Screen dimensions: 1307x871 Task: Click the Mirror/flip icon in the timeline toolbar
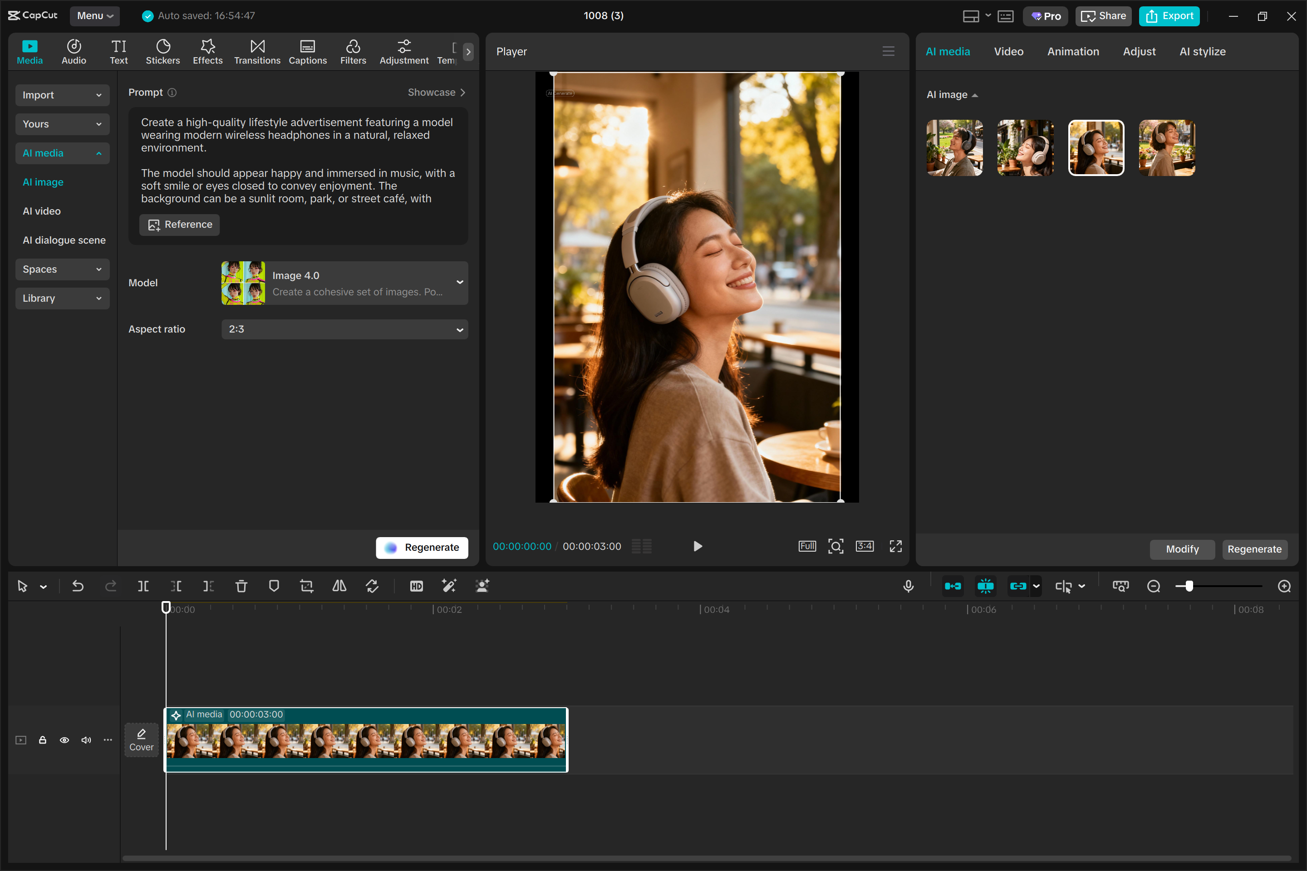coord(339,586)
